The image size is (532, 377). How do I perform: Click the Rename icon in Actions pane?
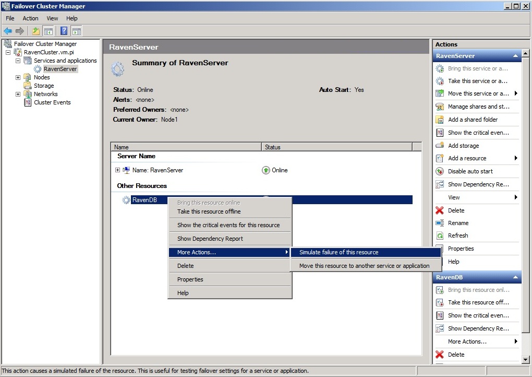440,223
